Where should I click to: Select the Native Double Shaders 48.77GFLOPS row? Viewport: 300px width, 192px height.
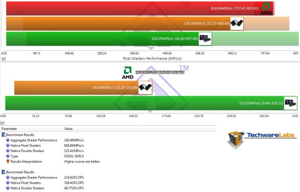[109, 188]
